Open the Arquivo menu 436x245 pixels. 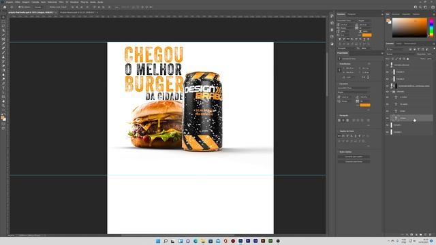pyautogui.click(x=10, y=2)
